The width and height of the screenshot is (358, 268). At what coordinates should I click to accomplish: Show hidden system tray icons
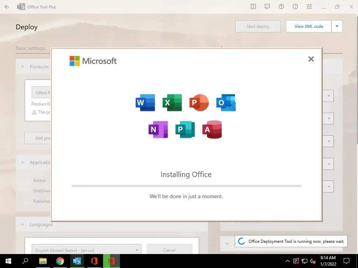click(288, 261)
